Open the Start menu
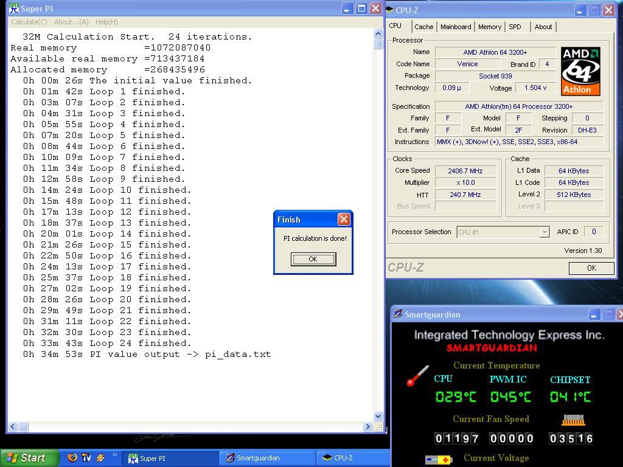 tap(29, 458)
